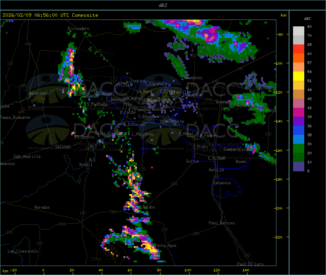Click the dBZ legend heading

point(307,19)
